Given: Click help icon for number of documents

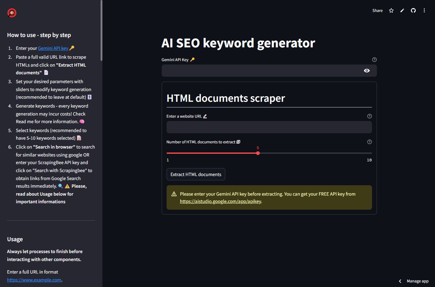Looking at the screenshot, I should [x=370, y=142].
